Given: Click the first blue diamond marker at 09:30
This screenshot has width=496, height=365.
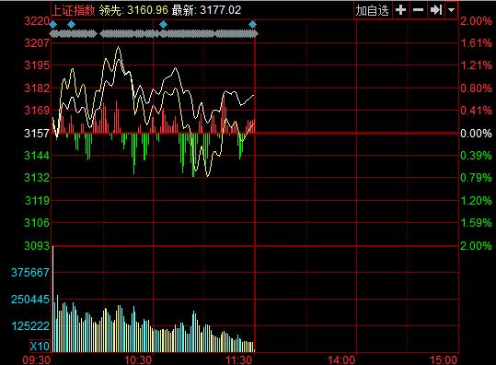Looking at the screenshot, I should click(52, 24).
